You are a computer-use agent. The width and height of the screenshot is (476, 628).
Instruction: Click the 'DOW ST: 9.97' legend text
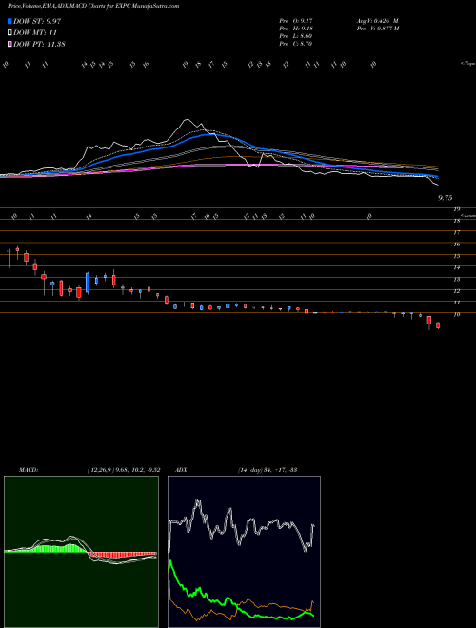click(37, 21)
